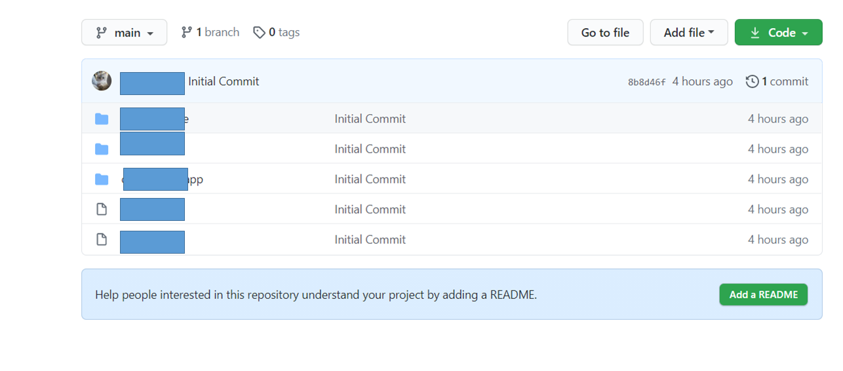Viewport: 843px width, 371px height.
Task: Click the download icon in Code button
Action: [755, 33]
